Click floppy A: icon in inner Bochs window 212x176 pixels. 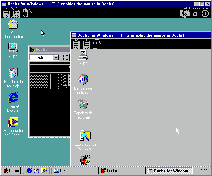[x=75, y=44]
